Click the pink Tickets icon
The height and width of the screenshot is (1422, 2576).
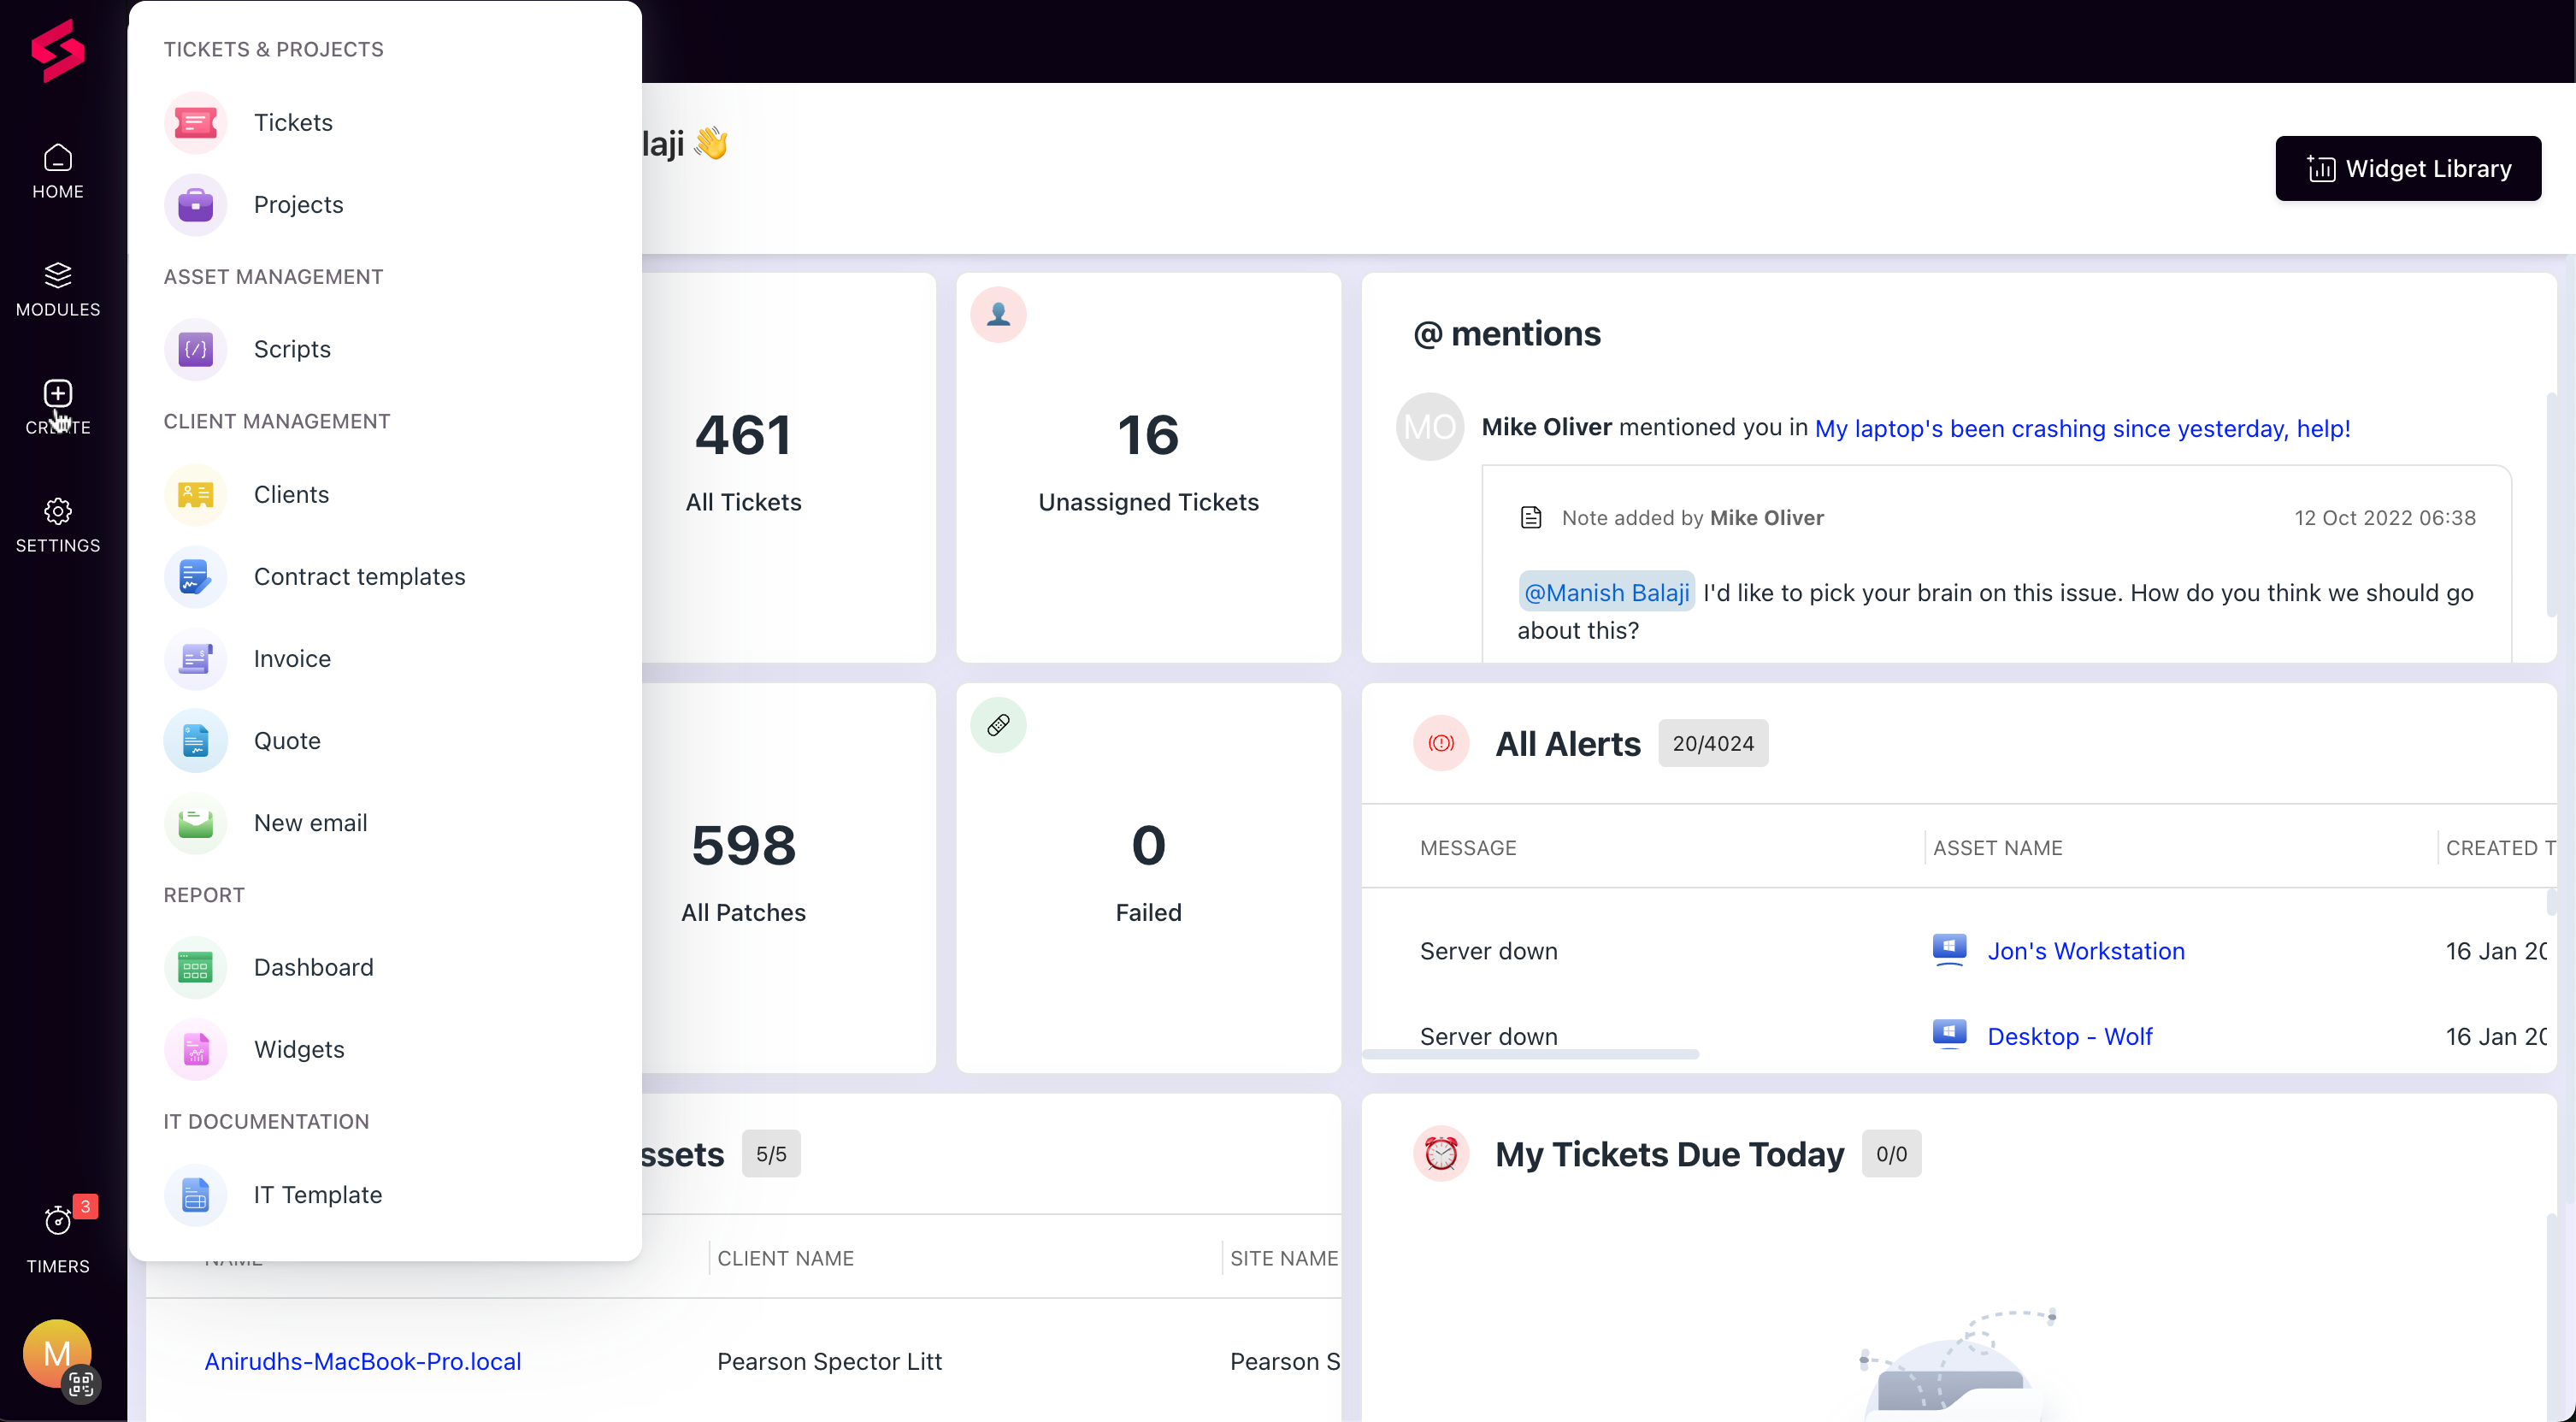click(x=195, y=123)
